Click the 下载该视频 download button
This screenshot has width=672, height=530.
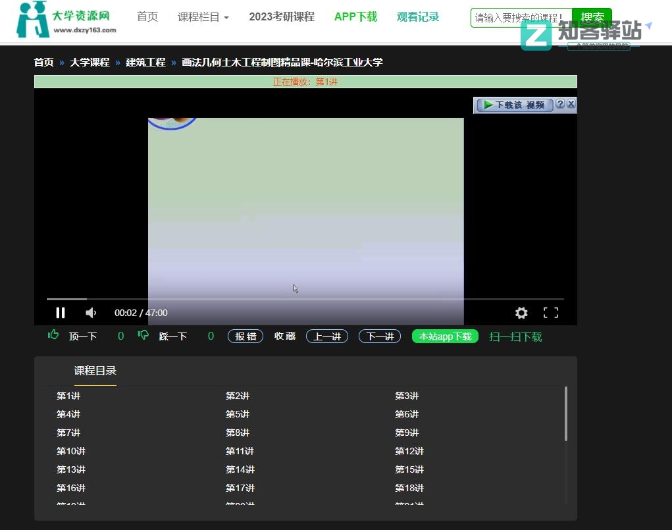click(515, 105)
